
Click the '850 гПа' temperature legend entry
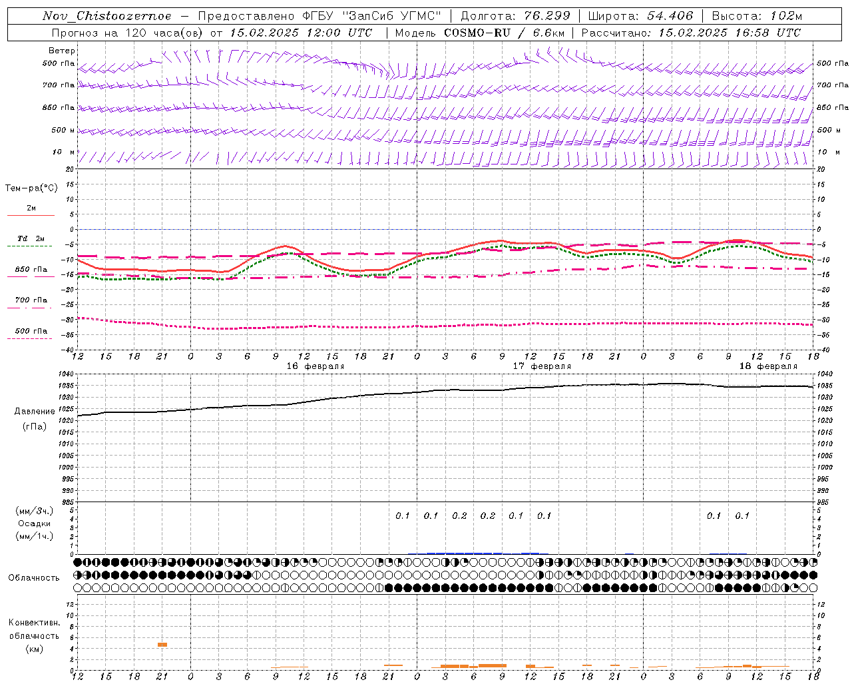(31, 270)
